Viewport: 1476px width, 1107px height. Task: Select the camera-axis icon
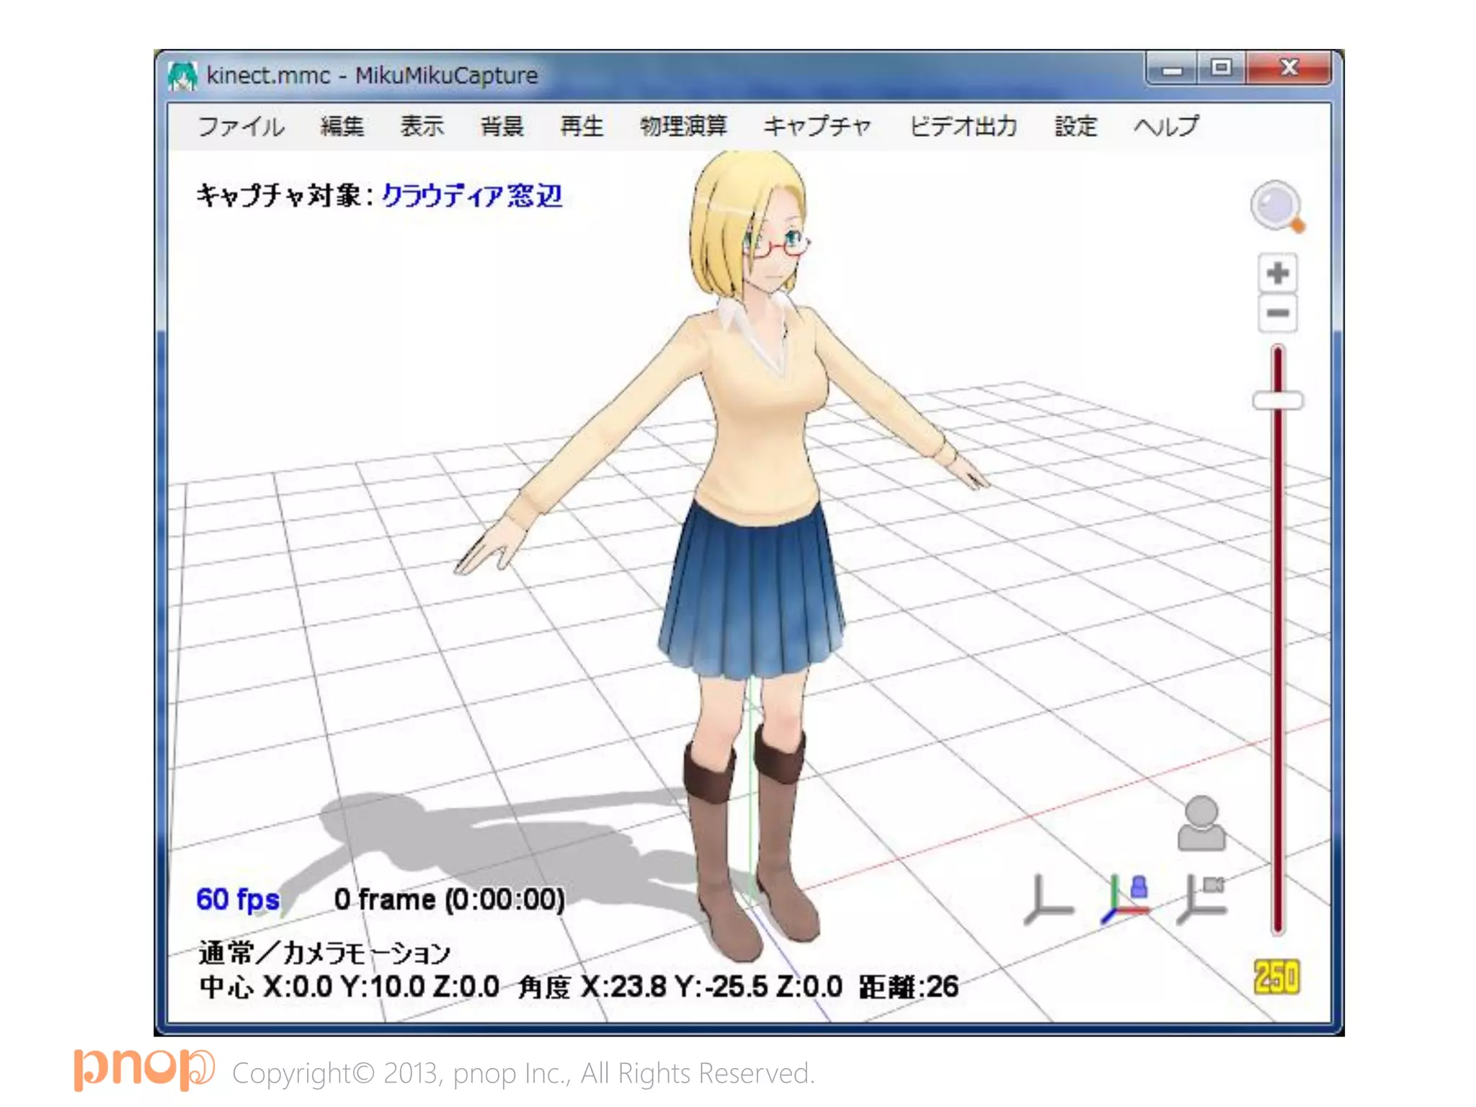[x=1202, y=899]
